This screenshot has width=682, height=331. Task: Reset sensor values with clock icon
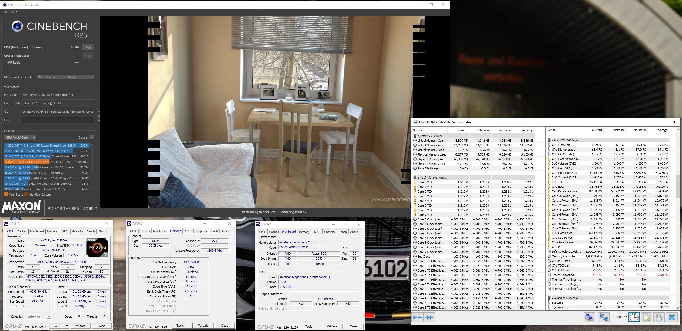click(x=634, y=317)
